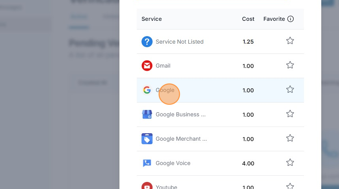
Task: Toggle Google Merchant favorite star
Action: click(x=290, y=138)
